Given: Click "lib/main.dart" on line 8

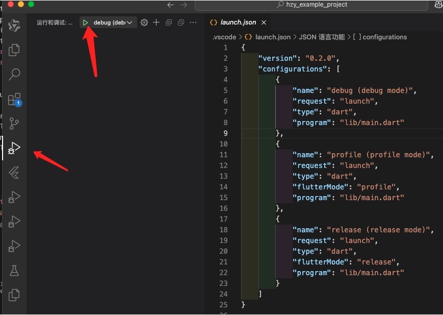Looking at the screenshot, I should (372, 123).
